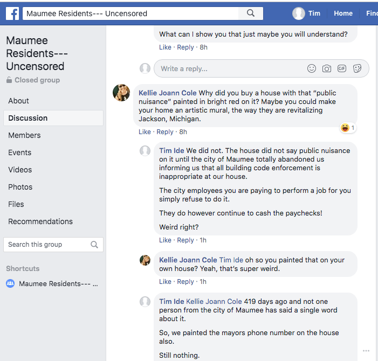Like Kellie Joann Cole's public nuisance comment
378x361 pixels.
click(145, 132)
